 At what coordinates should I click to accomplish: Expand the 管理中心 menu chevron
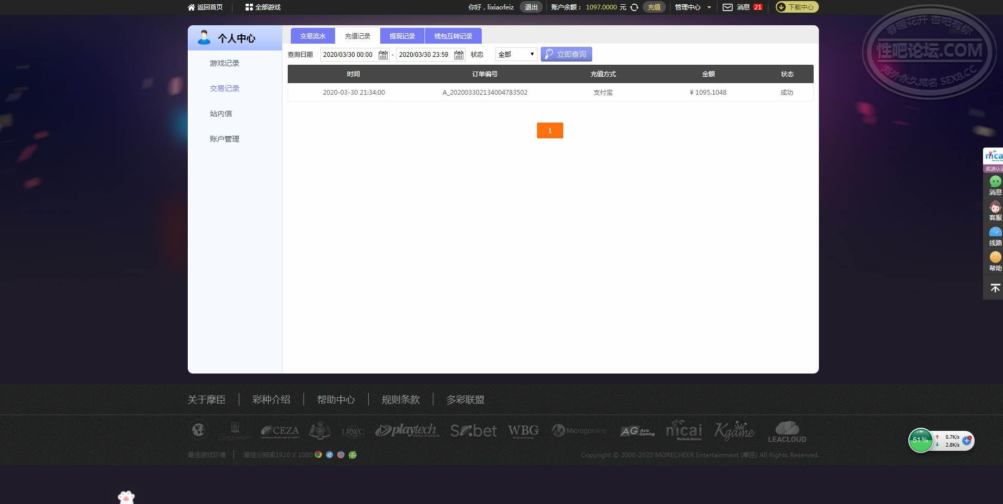tap(709, 7)
